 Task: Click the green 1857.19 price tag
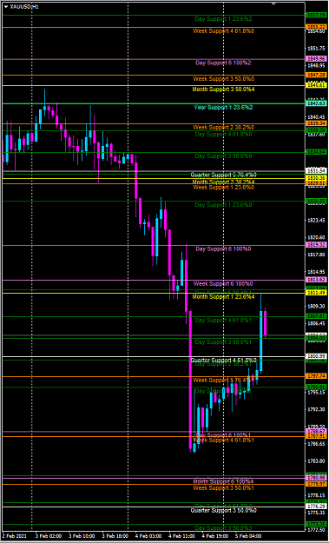point(315,15)
